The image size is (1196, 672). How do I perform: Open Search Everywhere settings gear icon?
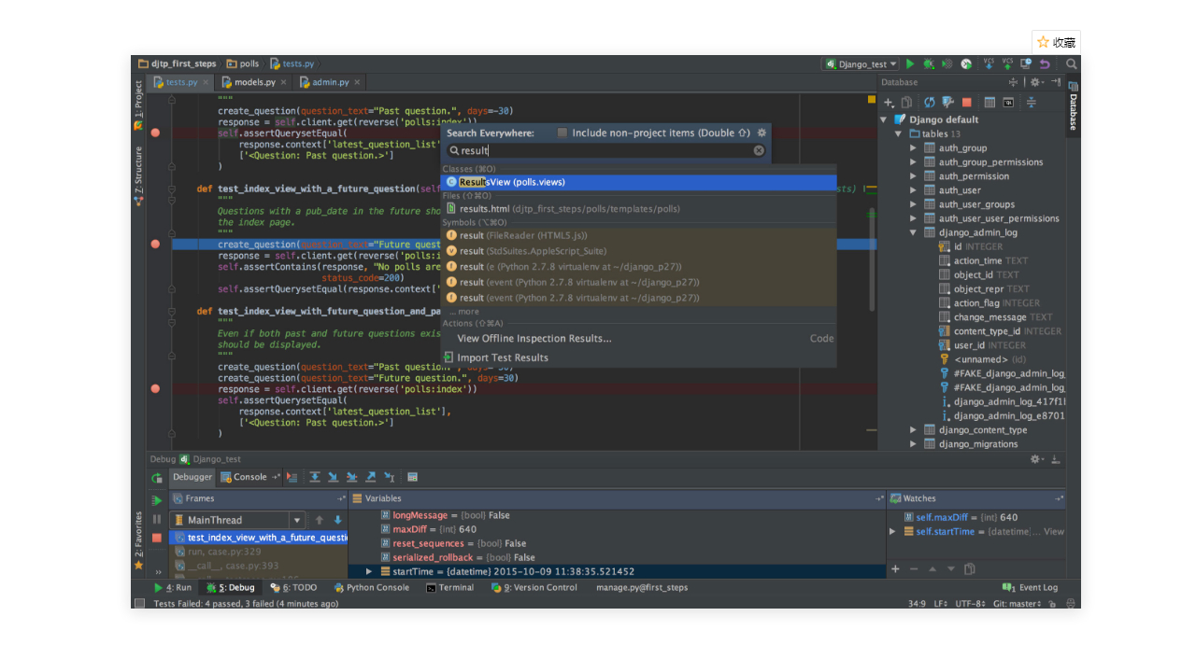762,133
